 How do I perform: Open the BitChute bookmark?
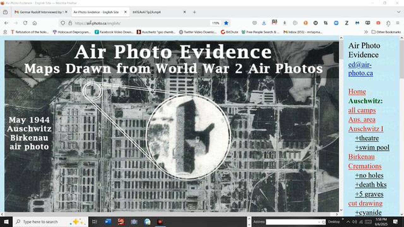pyautogui.click(x=230, y=32)
